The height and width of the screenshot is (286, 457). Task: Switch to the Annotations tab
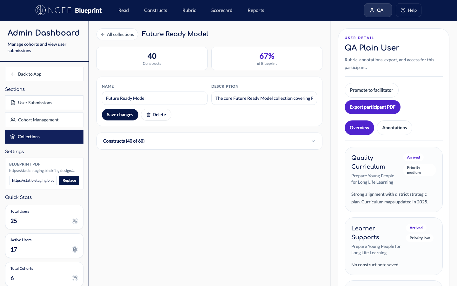(394, 128)
